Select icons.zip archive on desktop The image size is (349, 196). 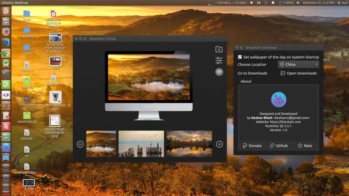(27, 83)
